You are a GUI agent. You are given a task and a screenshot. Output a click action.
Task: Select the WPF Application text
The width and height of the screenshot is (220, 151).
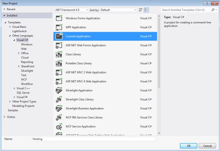coord(76,27)
